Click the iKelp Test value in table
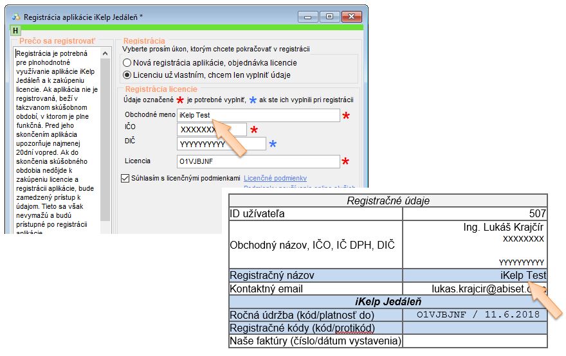 [523, 275]
